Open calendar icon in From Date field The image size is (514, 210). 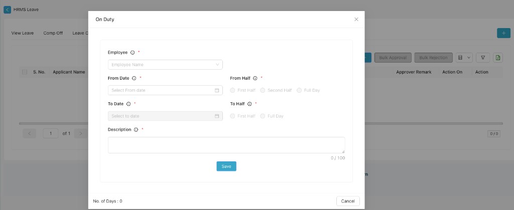pyautogui.click(x=217, y=90)
